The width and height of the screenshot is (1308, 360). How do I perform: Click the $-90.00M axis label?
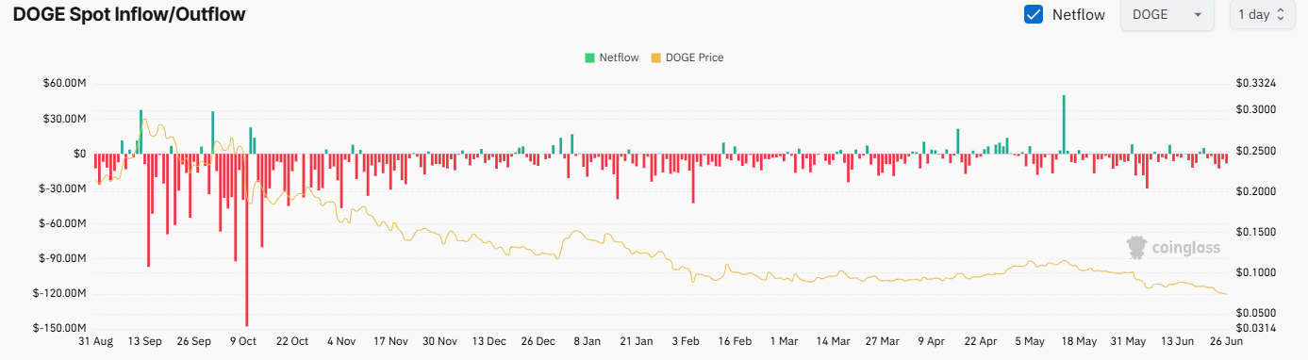[x=63, y=258]
